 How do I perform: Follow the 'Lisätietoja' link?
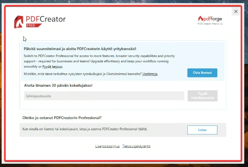click(150, 74)
